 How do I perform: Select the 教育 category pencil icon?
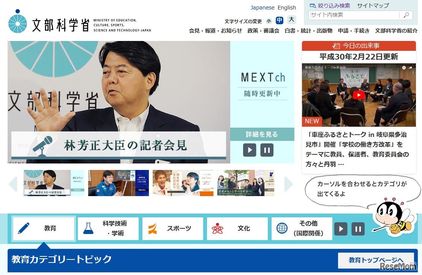tap(24, 228)
